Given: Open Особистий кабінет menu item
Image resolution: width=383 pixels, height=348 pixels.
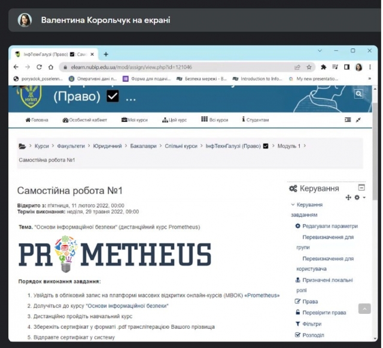Looking at the screenshot, I should (85, 120).
